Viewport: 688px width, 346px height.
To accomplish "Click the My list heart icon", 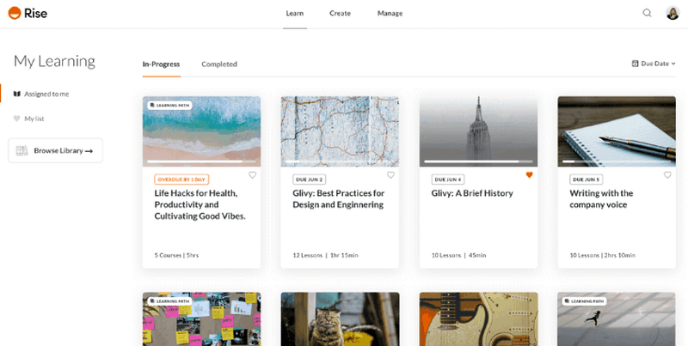I will (x=16, y=118).
